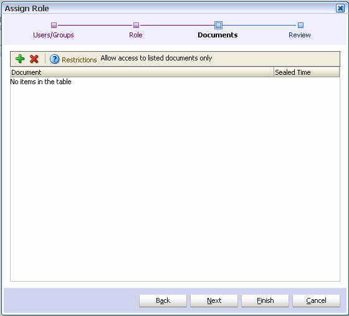Select the Review step square marker
This screenshot has width=349, height=316.
pyautogui.click(x=300, y=25)
